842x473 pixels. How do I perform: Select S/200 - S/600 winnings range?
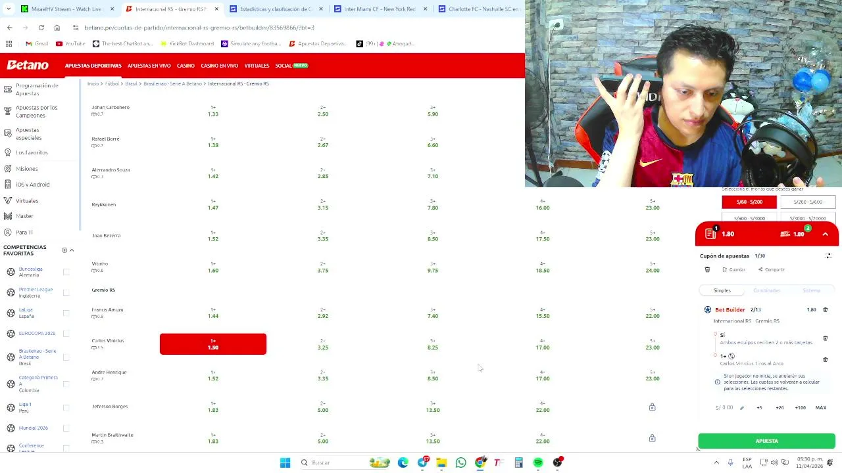click(808, 202)
